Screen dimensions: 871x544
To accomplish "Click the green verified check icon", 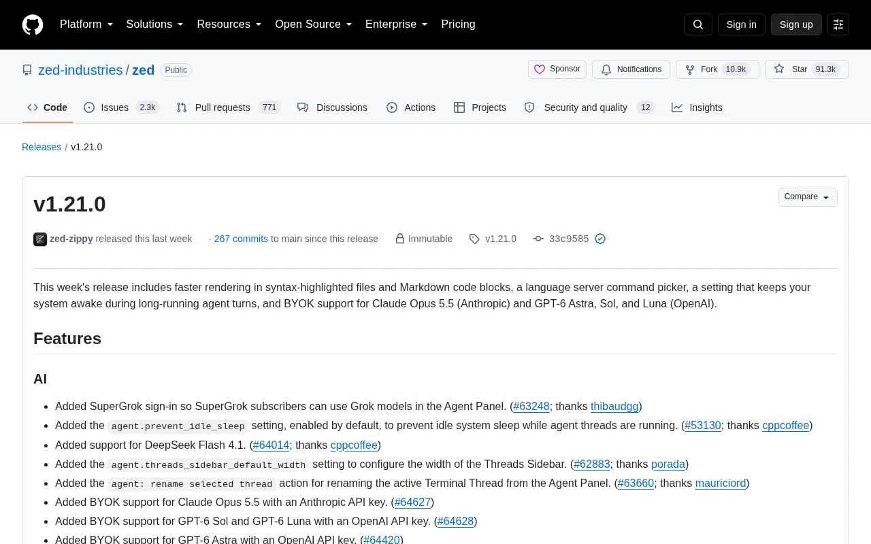I will pos(600,239).
